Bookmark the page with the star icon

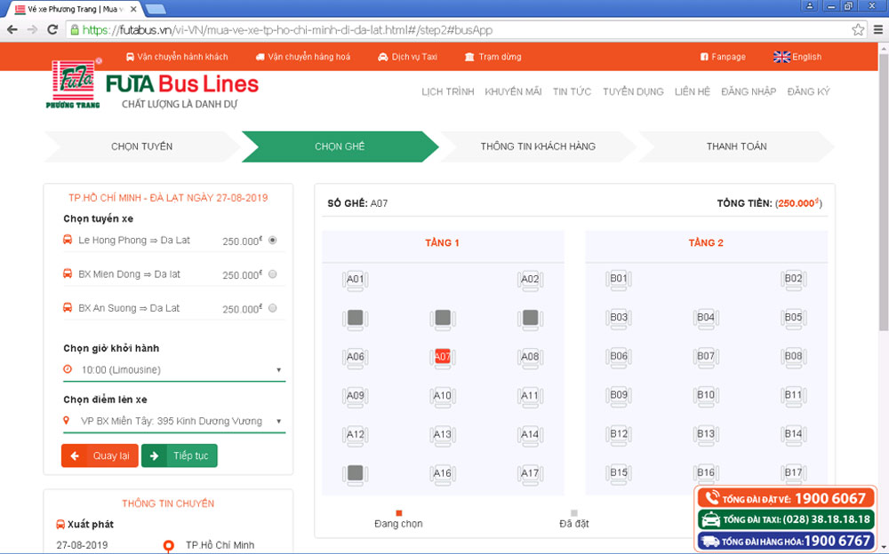click(x=858, y=29)
